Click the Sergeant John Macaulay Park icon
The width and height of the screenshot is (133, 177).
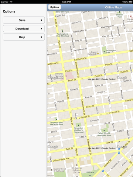coord(56,119)
